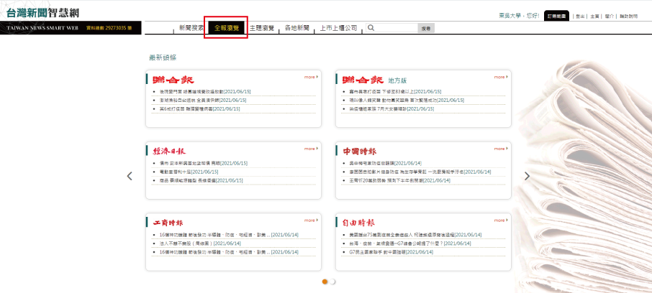Open the second headline in the 聯合報 card
This screenshot has height=293, width=652.
203,100
